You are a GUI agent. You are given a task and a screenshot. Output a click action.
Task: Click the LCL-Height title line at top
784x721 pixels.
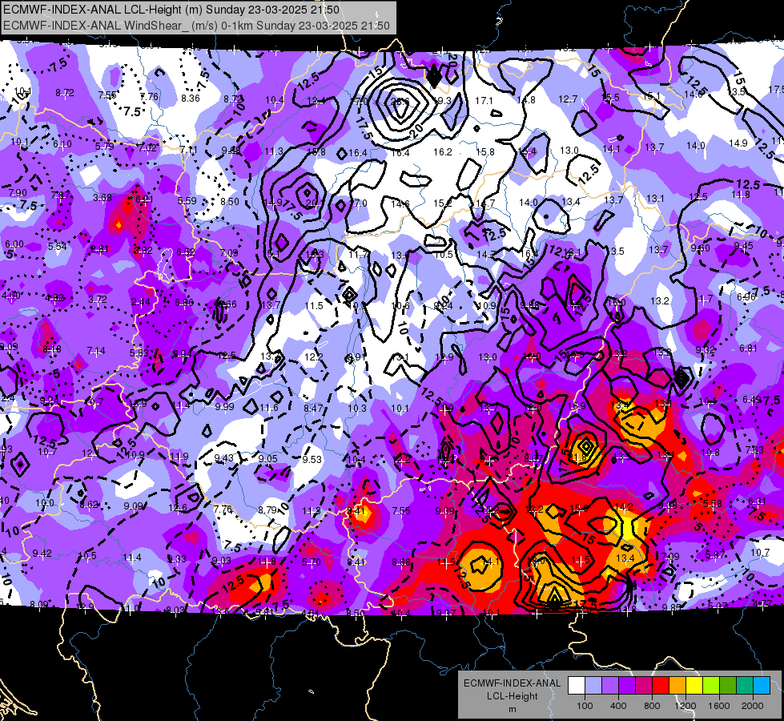pos(171,10)
